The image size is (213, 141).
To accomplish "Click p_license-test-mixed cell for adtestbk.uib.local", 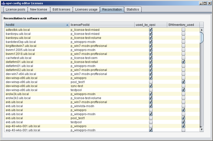I will pos(102,30).
